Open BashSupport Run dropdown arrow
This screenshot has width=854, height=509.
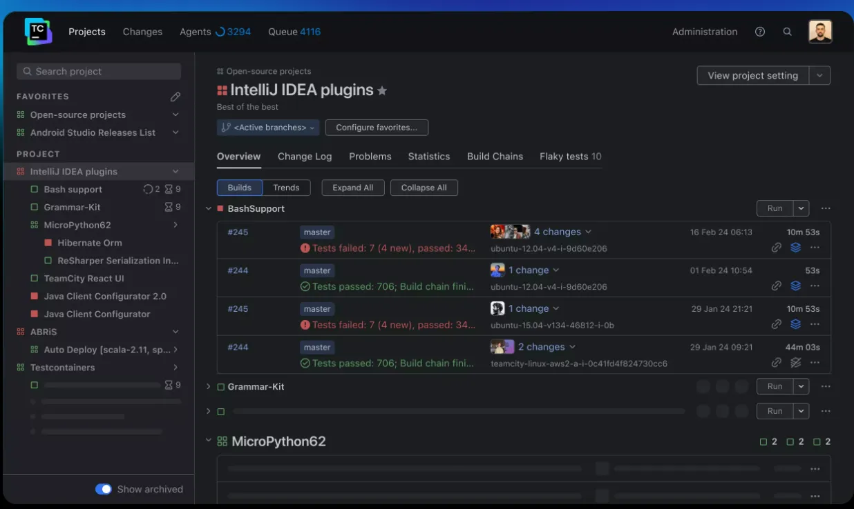pos(801,208)
